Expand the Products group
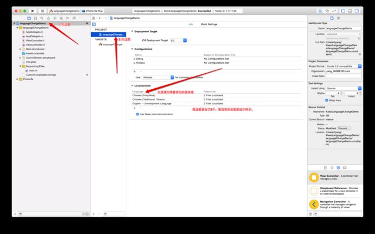Image resolution: width=375 pixels, height=234 pixels. point(17,79)
